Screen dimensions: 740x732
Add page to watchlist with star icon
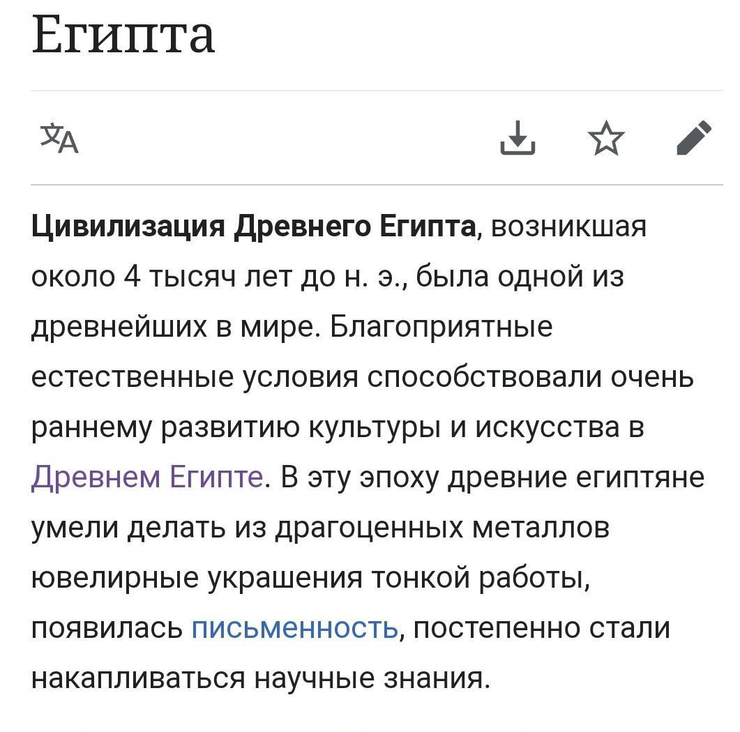(x=606, y=138)
